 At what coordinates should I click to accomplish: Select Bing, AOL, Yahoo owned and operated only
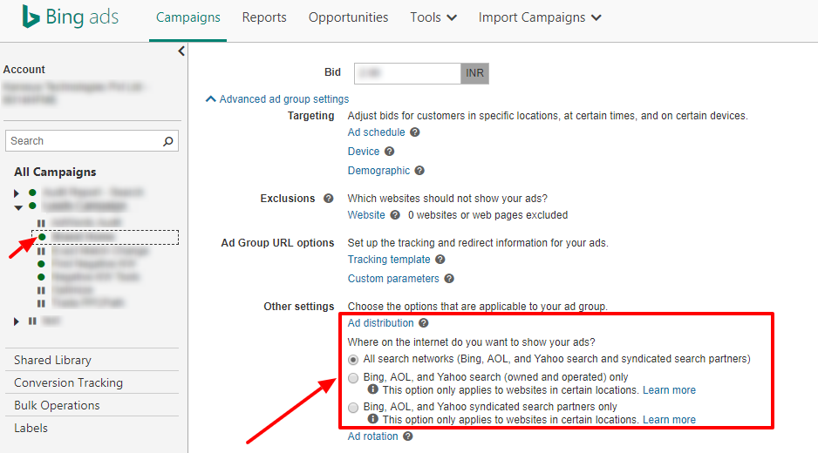point(353,377)
